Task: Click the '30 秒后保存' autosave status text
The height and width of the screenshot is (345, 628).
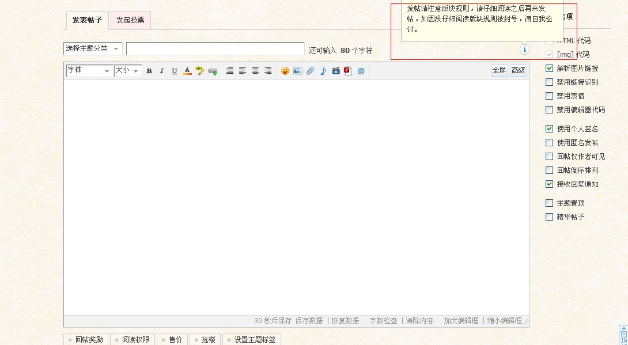Action: tap(273, 321)
